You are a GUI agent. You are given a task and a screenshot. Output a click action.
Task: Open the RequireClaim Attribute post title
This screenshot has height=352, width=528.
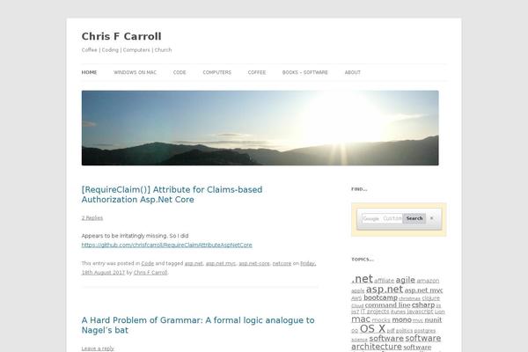coord(172,194)
